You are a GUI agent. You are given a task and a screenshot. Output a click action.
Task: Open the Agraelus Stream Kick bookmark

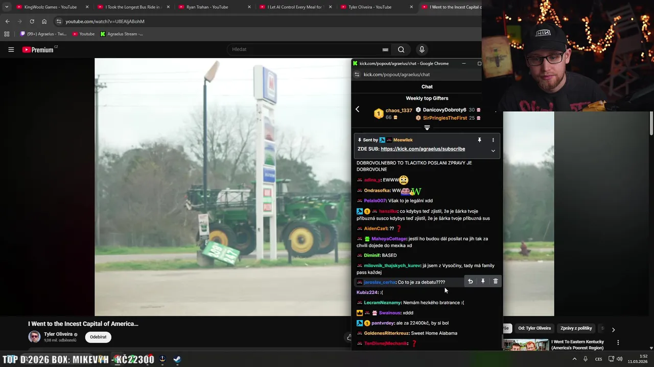pyautogui.click(x=122, y=34)
